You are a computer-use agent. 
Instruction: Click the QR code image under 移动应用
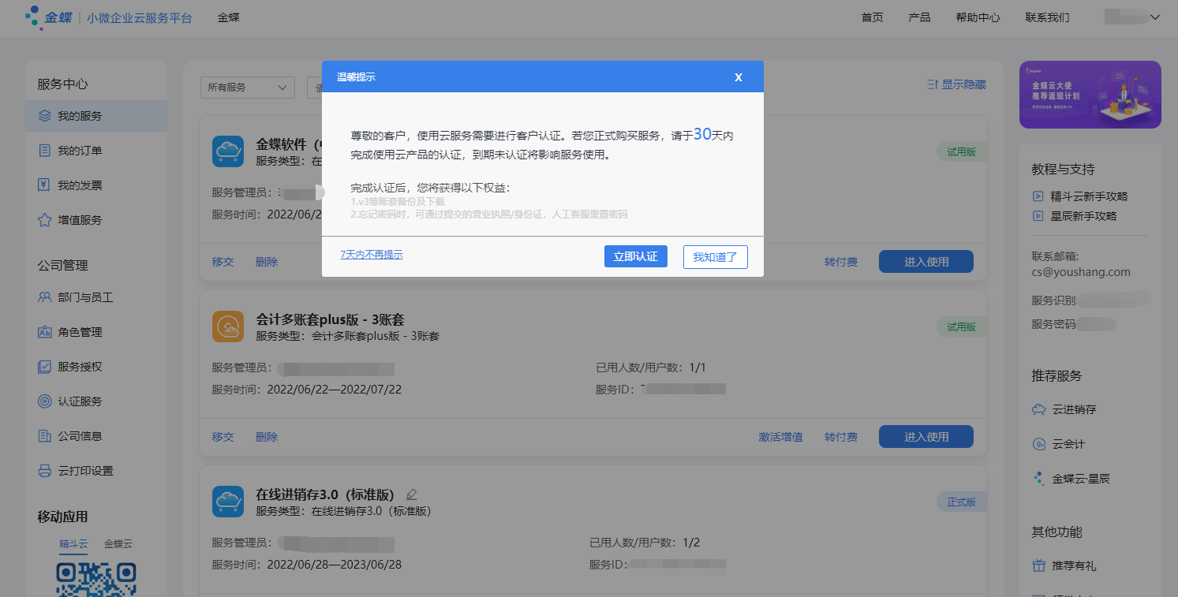tap(96, 578)
